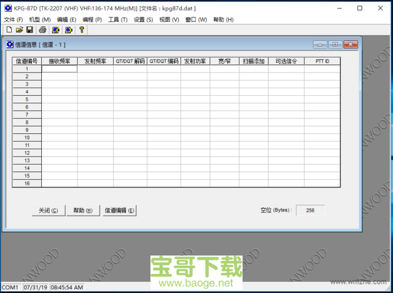The height and width of the screenshot is (293, 393).
Task: Minimize the channel info child window
Action: pyautogui.click(x=320, y=45)
